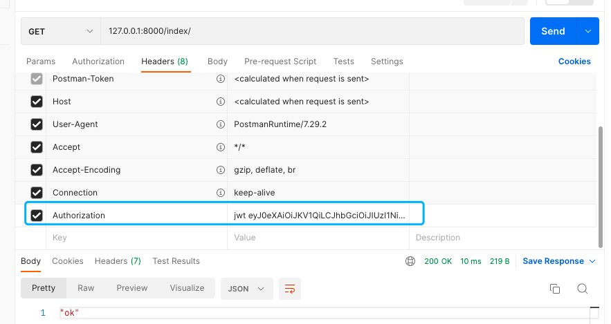Click the wrap lines icon in response toolbar
The width and height of the screenshot is (611, 324).
[290, 288]
